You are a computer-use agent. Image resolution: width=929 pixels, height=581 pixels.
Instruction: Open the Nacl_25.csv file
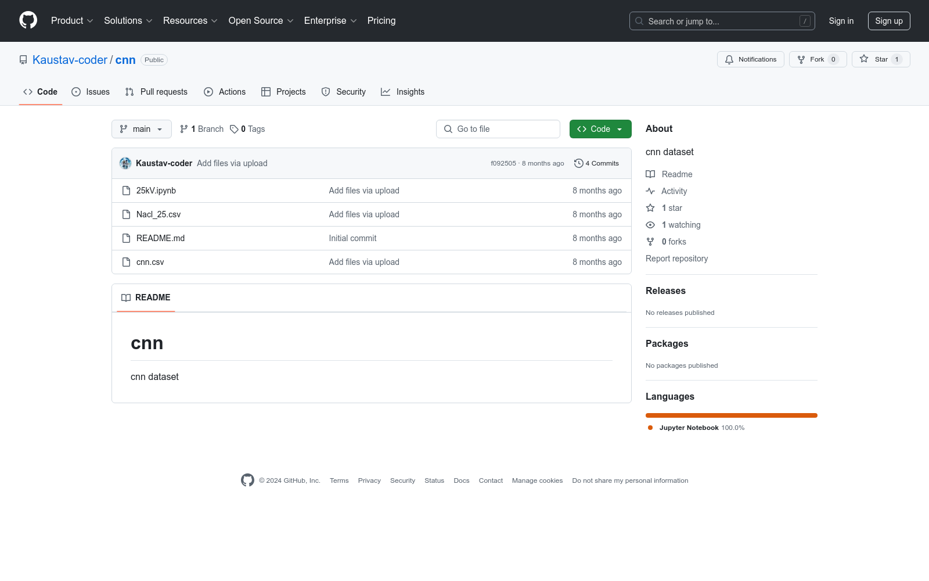click(159, 214)
